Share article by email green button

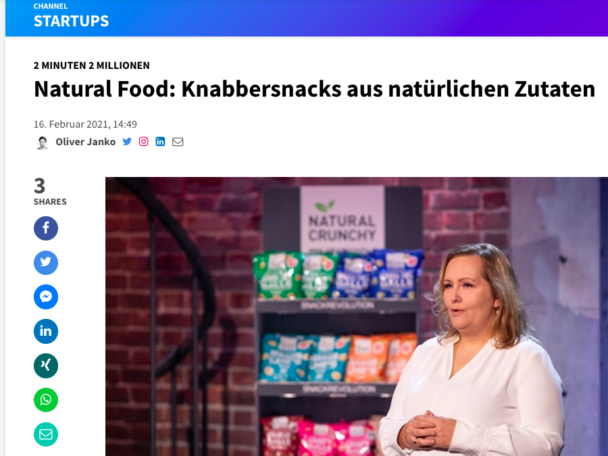46,434
